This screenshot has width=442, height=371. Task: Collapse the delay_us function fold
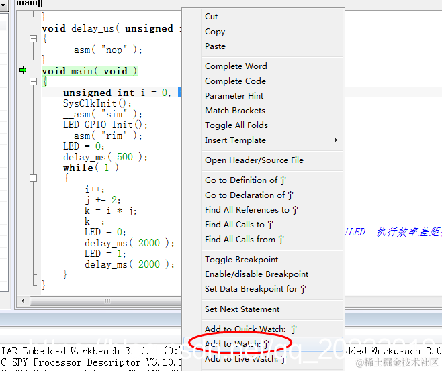[x=34, y=38]
